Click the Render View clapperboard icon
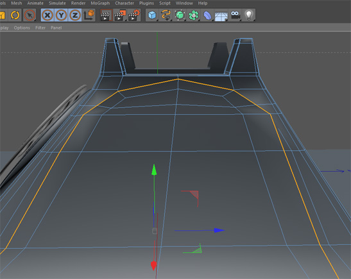Viewport: 351px width, 279px height. pyautogui.click(x=106, y=15)
